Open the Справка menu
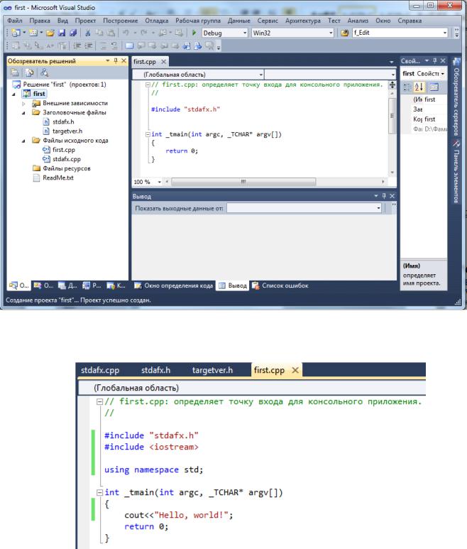 (410, 21)
